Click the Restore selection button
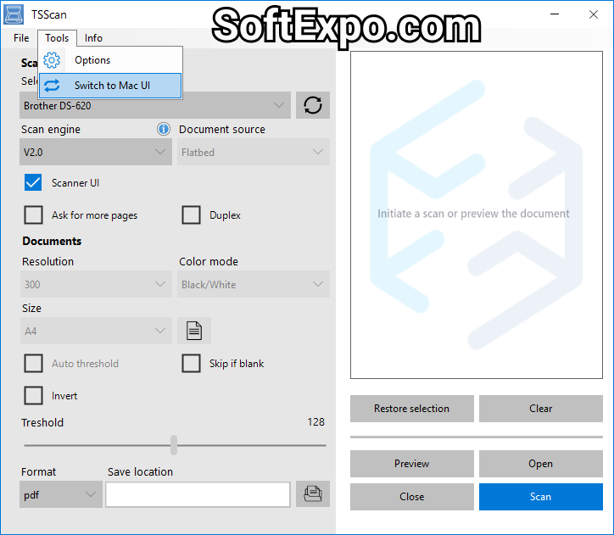The height and width of the screenshot is (535, 614). [412, 409]
